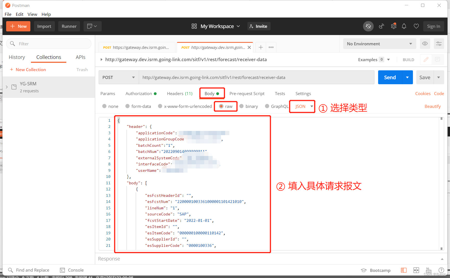Open the POST method dropdown
The width and height of the screenshot is (450, 278).
[119, 77]
